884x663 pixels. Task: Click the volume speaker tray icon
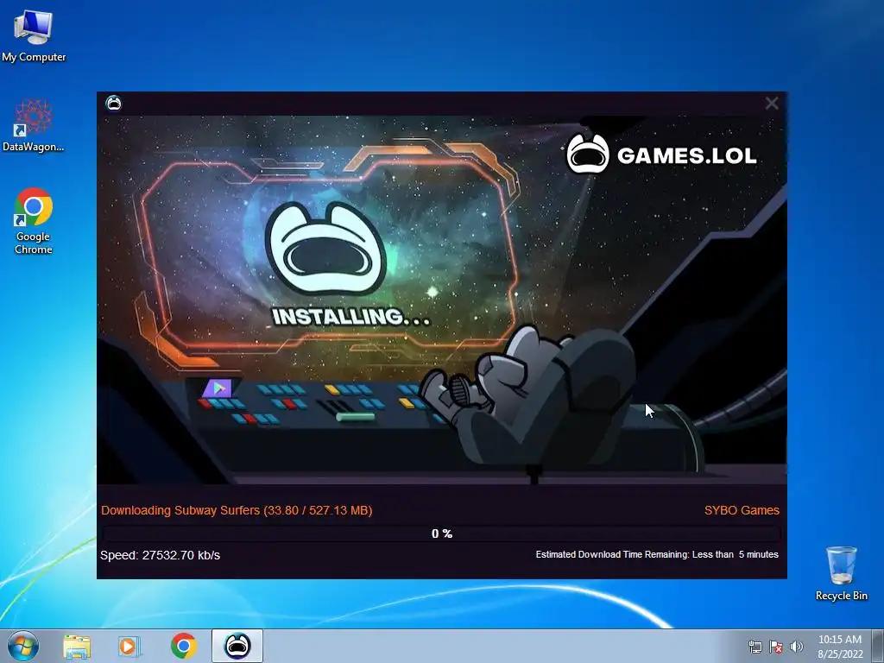pos(796,647)
